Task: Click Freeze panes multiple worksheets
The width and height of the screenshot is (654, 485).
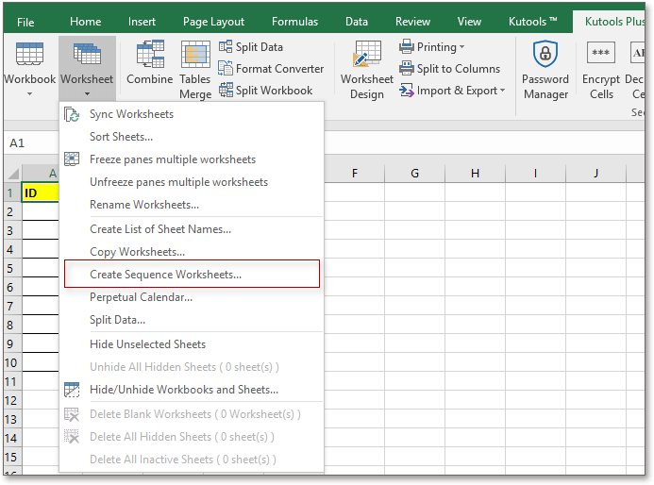Action: pos(172,159)
